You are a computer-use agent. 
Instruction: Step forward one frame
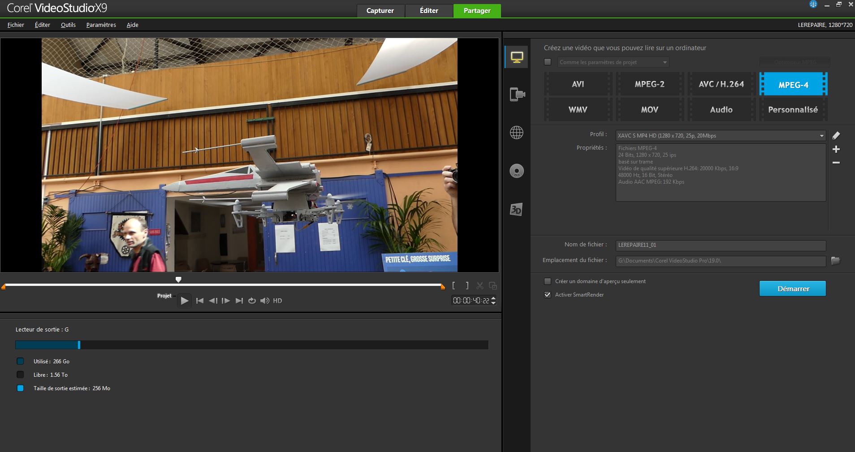(226, 301)
